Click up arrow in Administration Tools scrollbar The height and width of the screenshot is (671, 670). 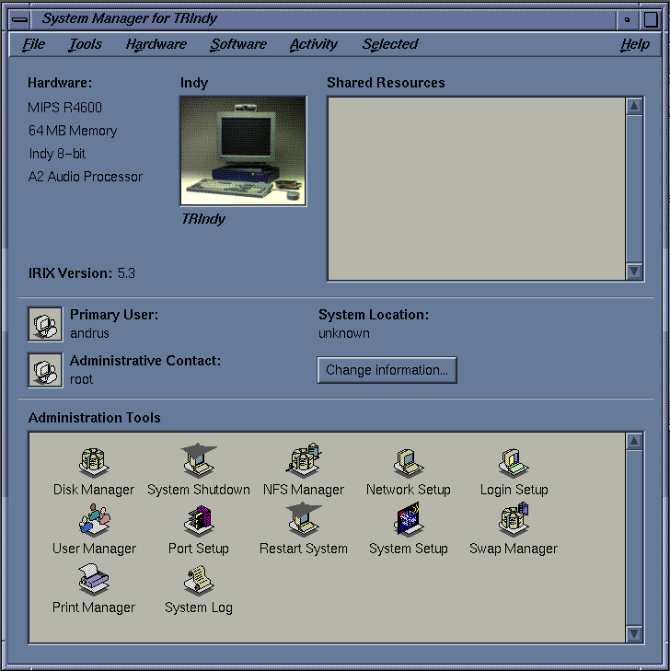click(x=634, y=441)
